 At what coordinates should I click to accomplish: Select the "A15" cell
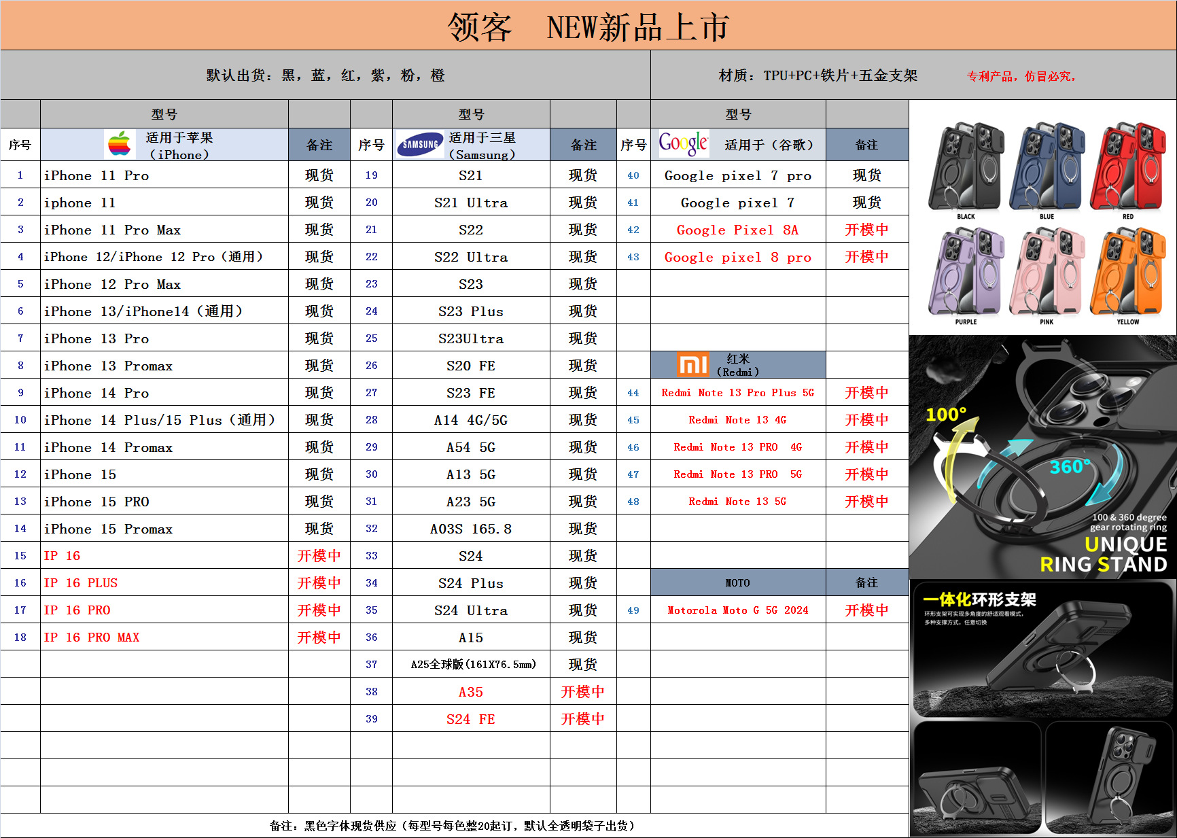471,637
